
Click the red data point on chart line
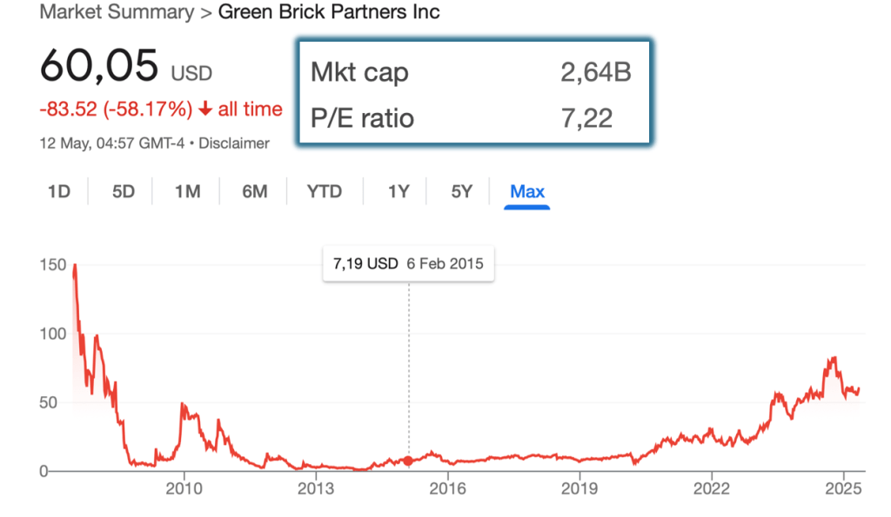[x=409, y=461]
